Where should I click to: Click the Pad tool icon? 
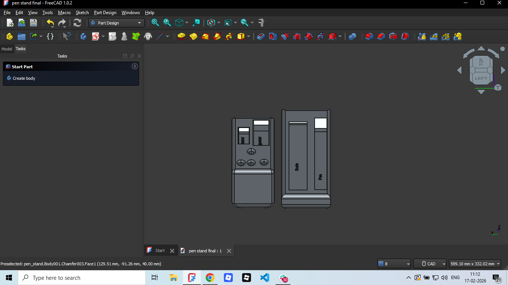181,36
